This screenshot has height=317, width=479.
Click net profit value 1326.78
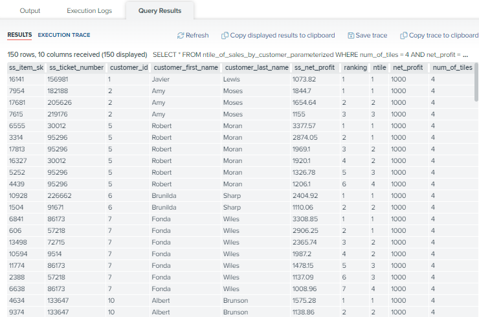315,172
